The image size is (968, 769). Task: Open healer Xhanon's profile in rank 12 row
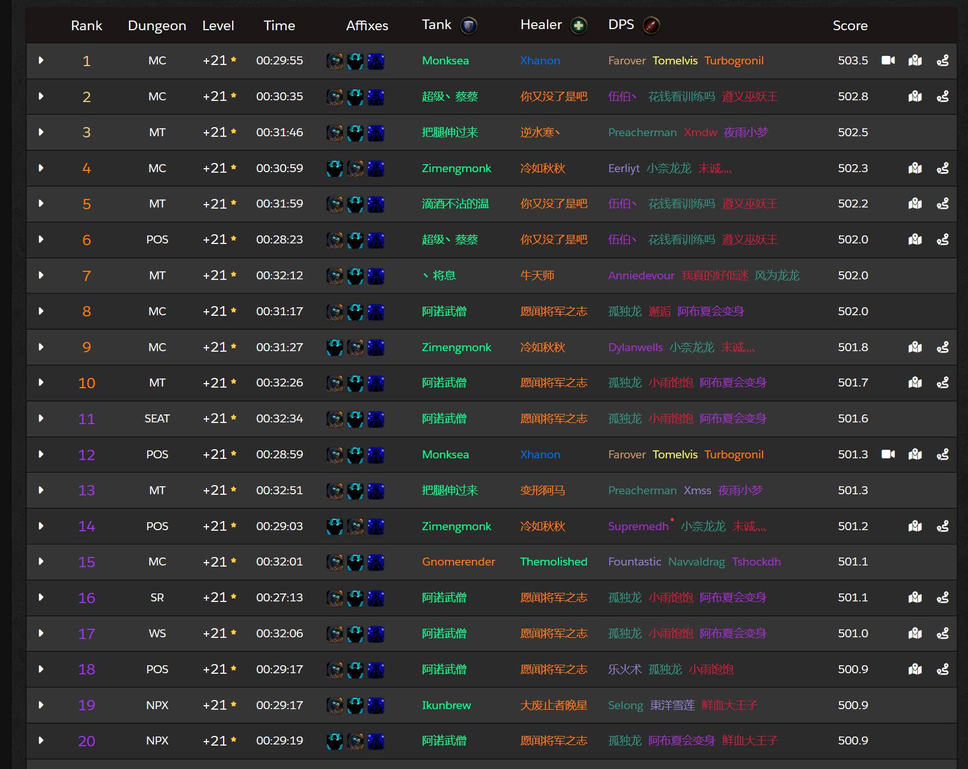540,454
